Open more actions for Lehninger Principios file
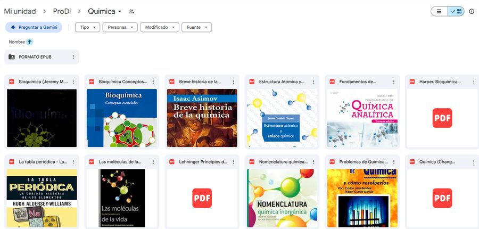 click(x=234, y=162)
